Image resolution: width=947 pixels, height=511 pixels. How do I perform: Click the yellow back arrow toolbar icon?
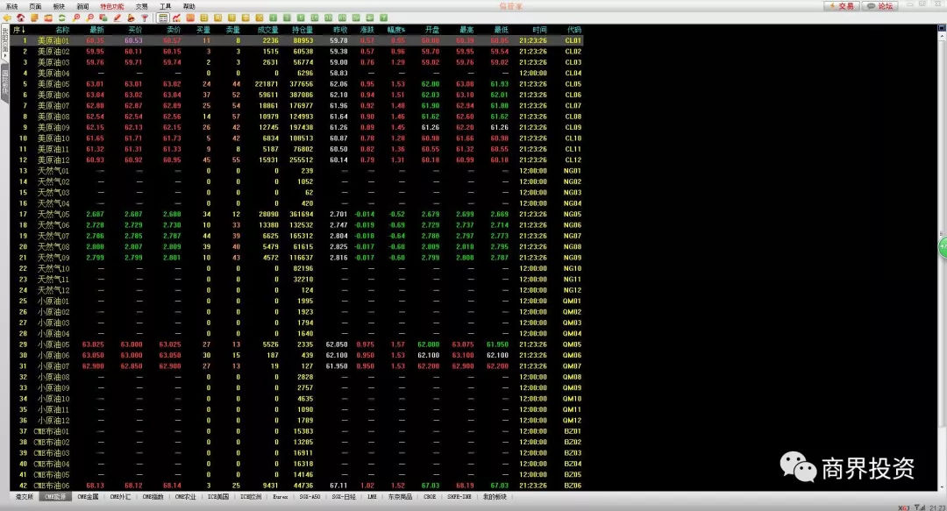click(x=7, y=18)
